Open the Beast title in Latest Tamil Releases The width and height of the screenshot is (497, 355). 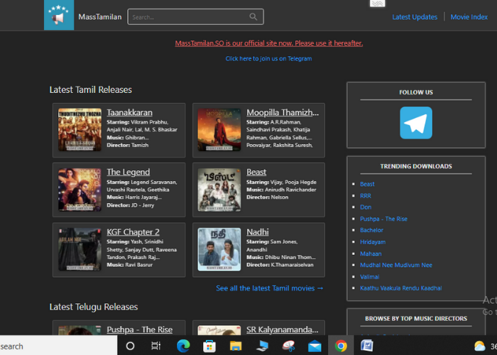(256, 172)
